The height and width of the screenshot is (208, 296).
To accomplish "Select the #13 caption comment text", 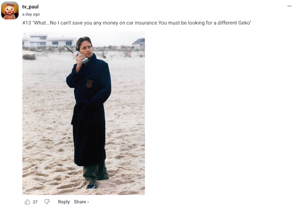I will (137, 23).
